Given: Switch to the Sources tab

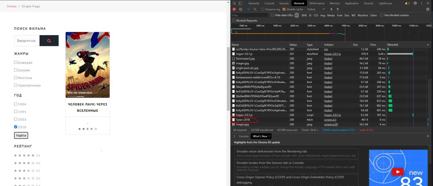Looking at the screenshot, I should pyautogui.click(x=284, y=3).
